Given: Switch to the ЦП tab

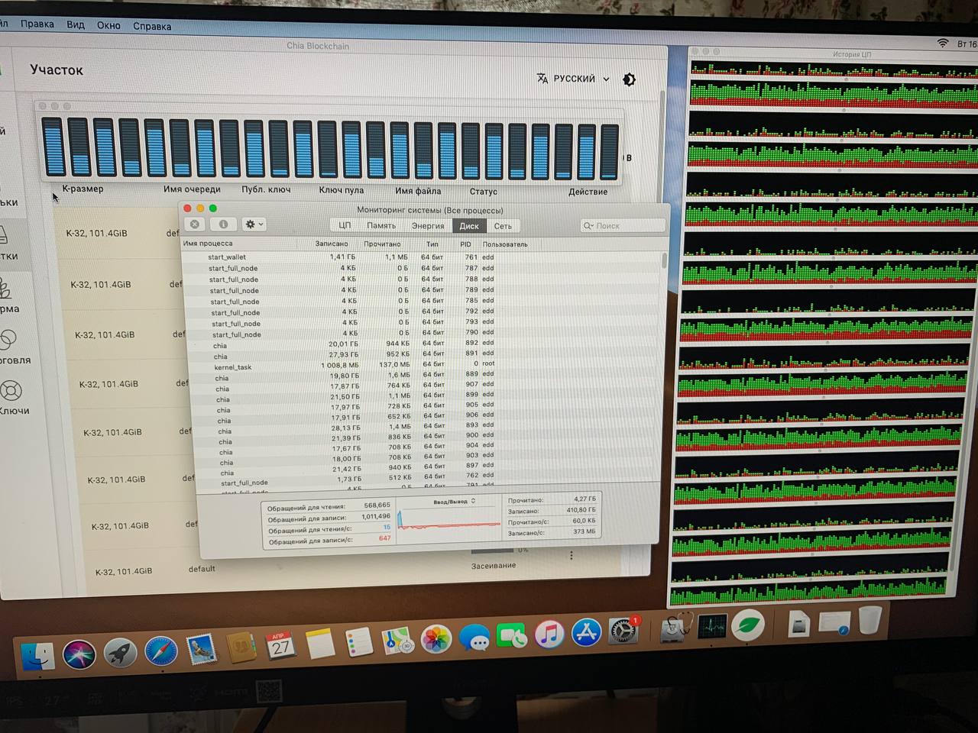Looking at the screenshot, I should pos(345,225).
